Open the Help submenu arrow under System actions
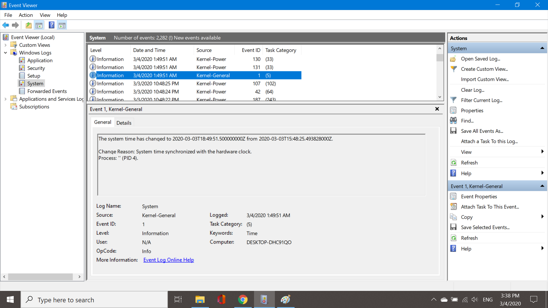This screenshot has height=308, width=548. point(542,173)
